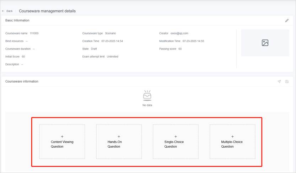Select the Single-Choice Question label

click(174, 144)
